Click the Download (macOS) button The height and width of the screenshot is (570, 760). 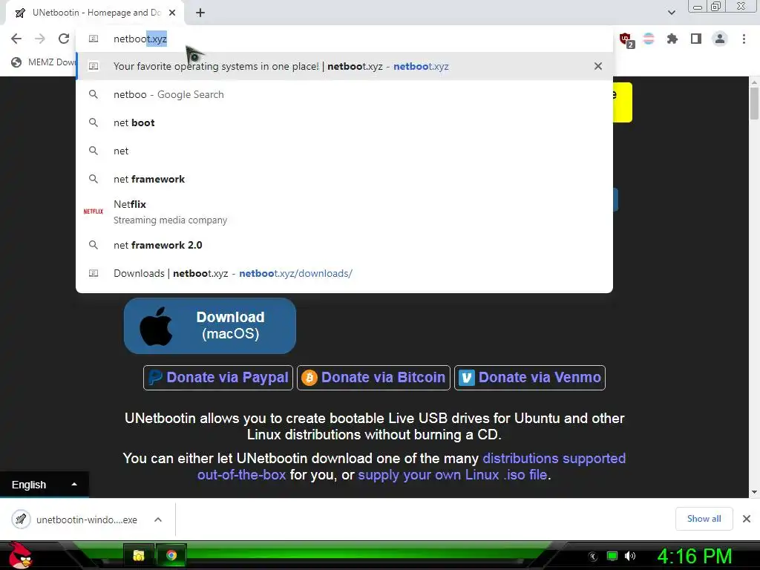point(210,326)
